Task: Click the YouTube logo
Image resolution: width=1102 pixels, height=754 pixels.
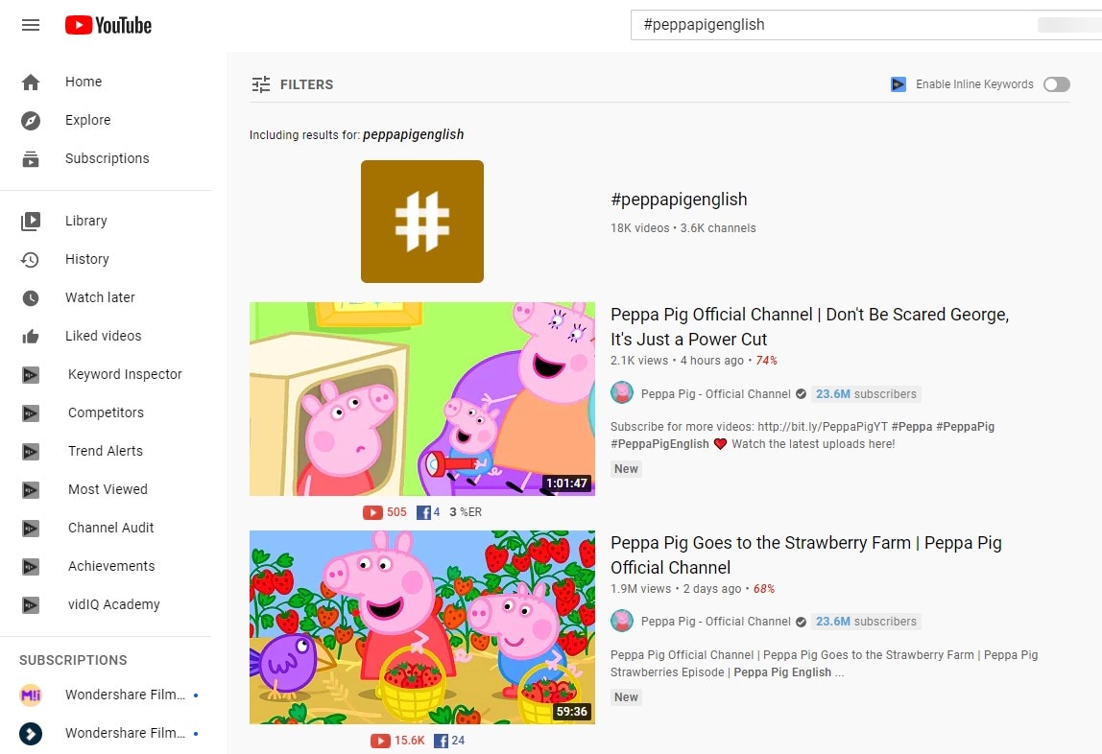Action: pyautogui.click(x=108, y=25)
